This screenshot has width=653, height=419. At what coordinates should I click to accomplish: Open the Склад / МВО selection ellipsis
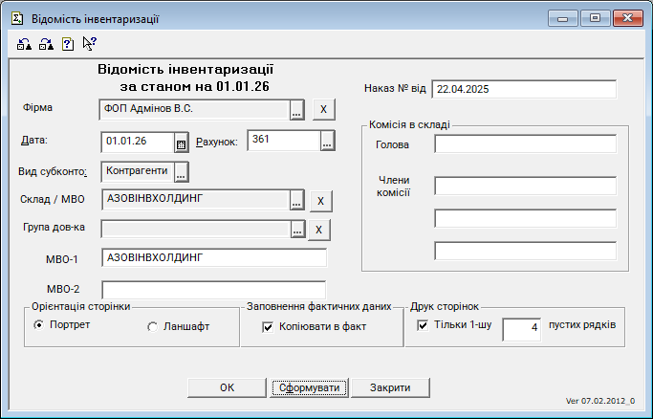tap(296, 200)
